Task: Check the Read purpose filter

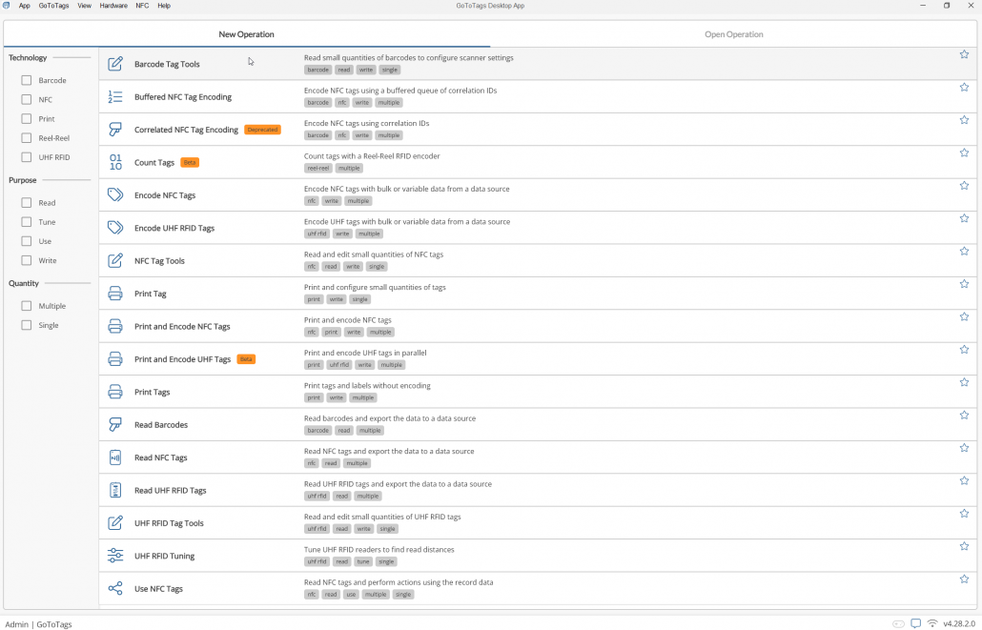Action: 27,202
